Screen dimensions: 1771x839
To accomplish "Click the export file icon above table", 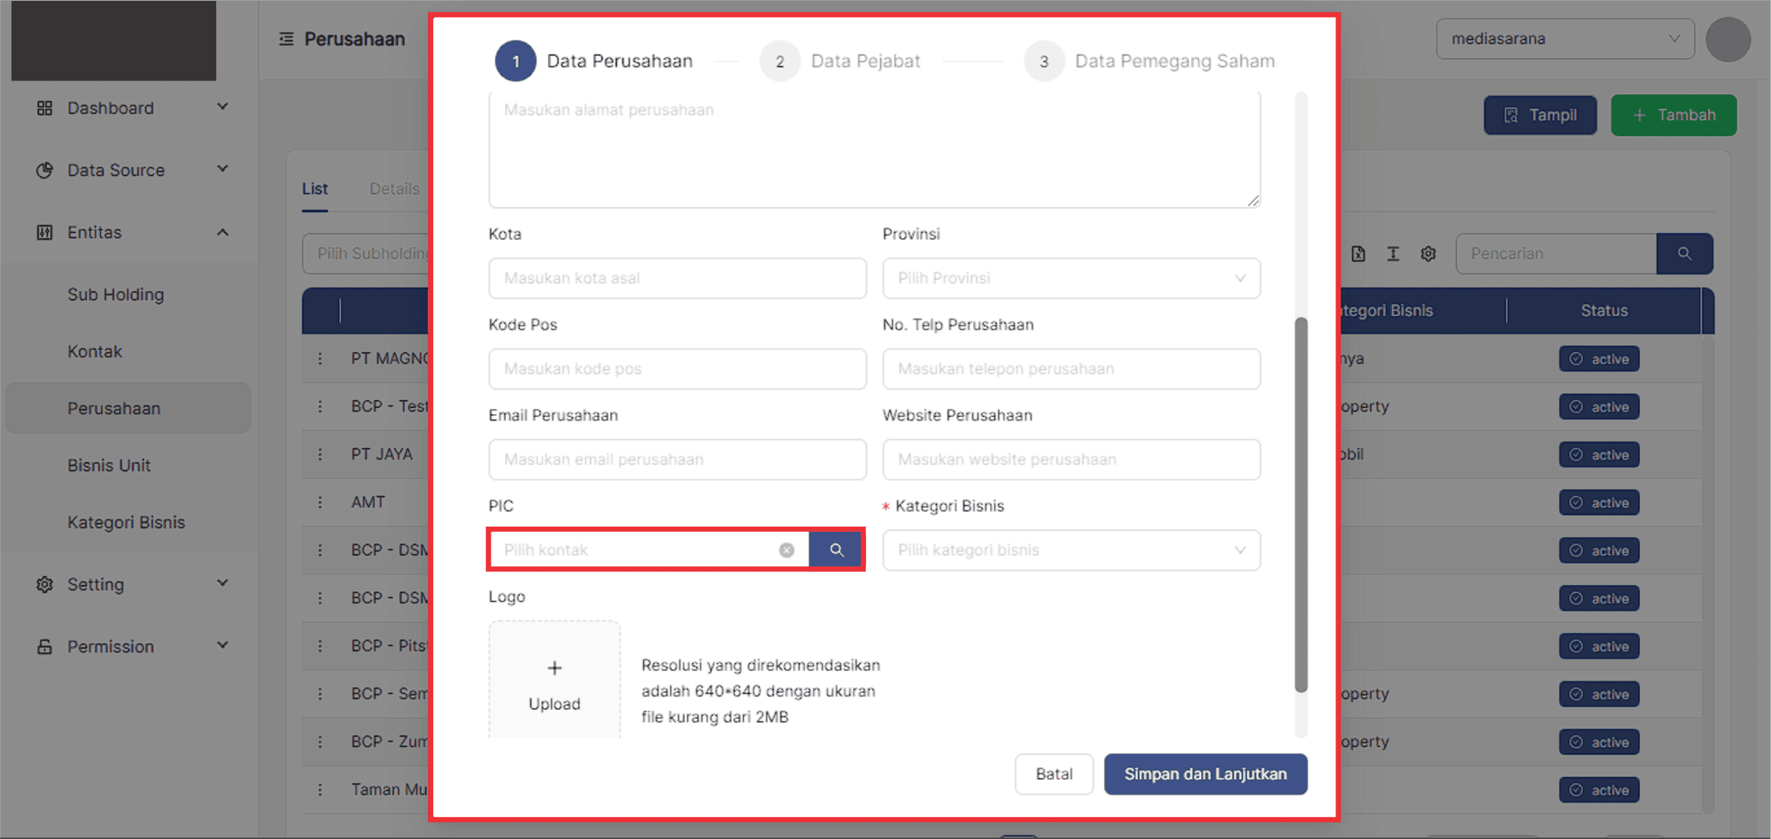I will [x=1358, y=254].
